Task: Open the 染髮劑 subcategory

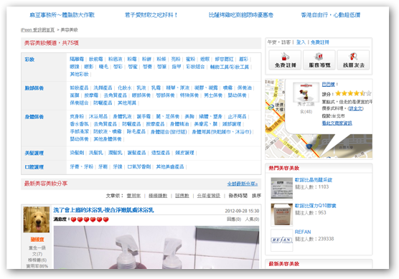Action: click(x=77, y=153)
